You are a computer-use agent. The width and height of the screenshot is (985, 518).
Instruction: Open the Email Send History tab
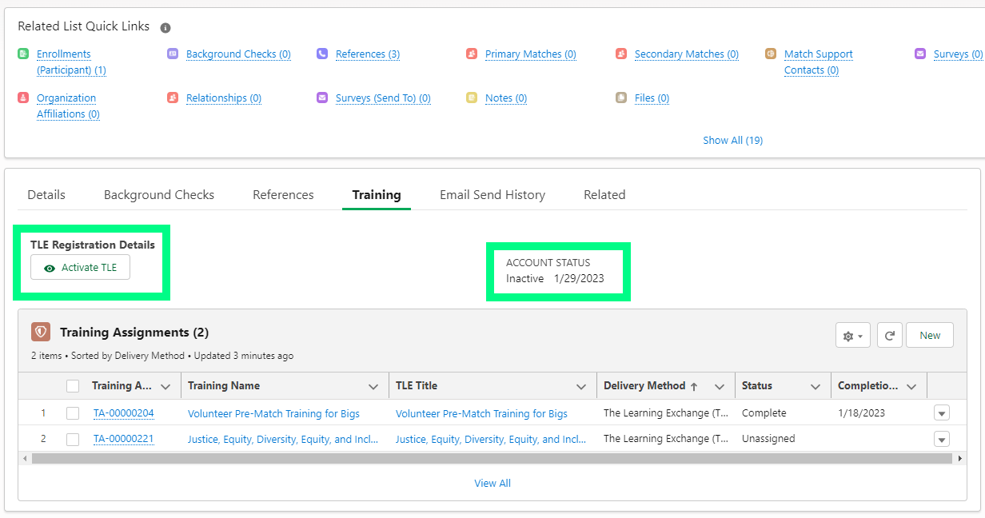pyautogui.click(x=492, y=195)
